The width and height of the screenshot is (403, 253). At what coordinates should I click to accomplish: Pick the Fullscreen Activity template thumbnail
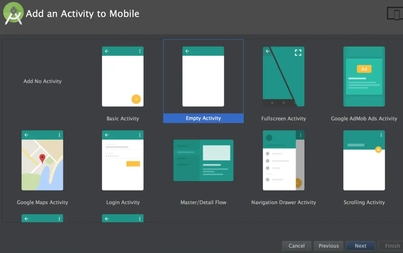[284, 77]
